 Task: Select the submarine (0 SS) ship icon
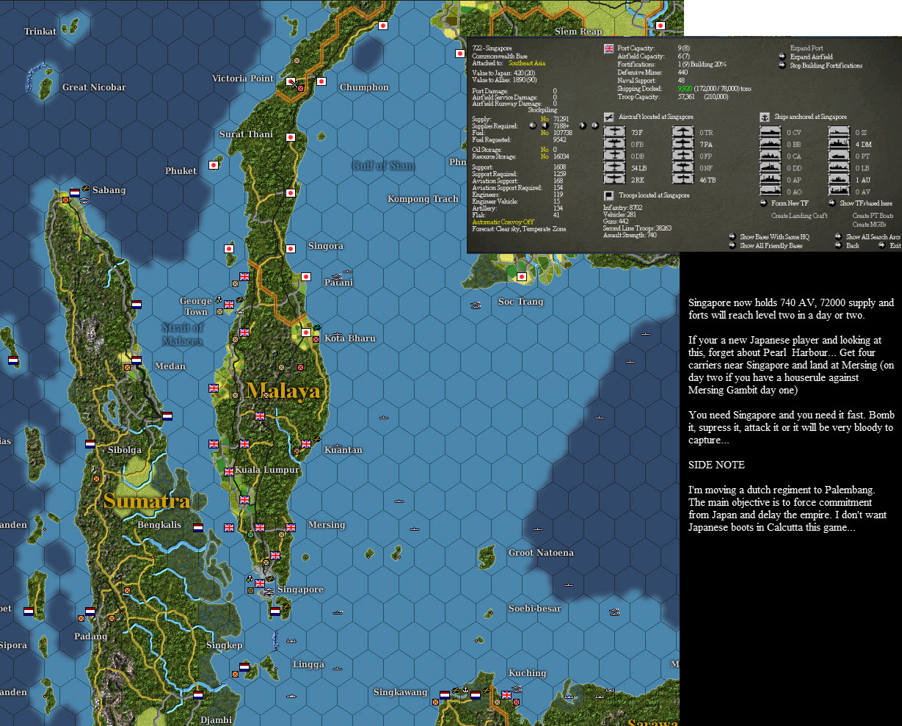click(x=840, y=132)
